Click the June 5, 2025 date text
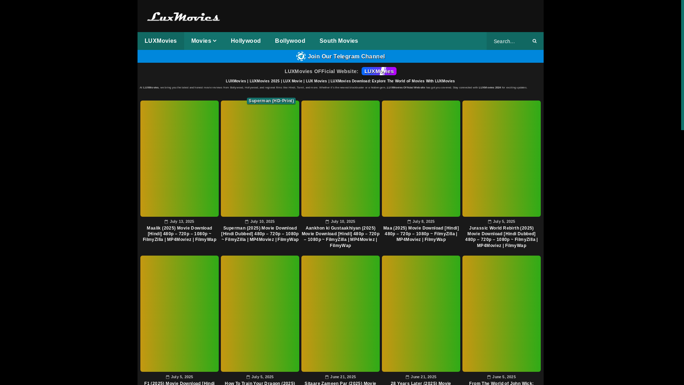The image size is (684, 385). pyautogui.click(x=504, y=377)
